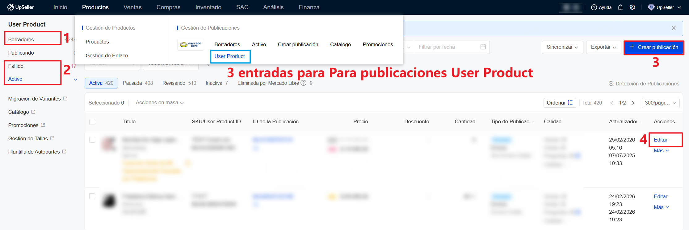The height and width of the screenshot is (230, 689).
Task: Open the Ventas menu
Action: click(x=132, y=7)
